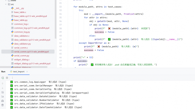Toggle soft-wrap icon in run console

coord(3,92)
